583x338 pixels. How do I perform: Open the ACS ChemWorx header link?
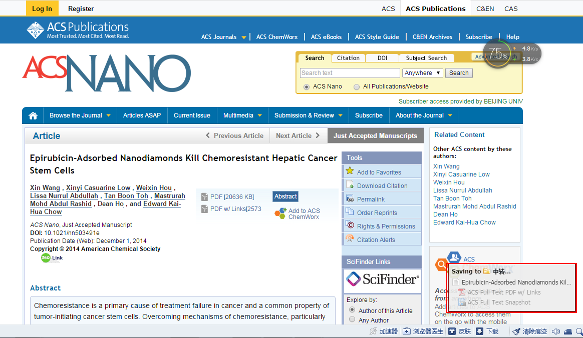click(276, 36)
